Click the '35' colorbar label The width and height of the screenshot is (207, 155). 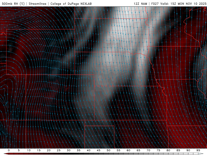[x=79, y=150]
